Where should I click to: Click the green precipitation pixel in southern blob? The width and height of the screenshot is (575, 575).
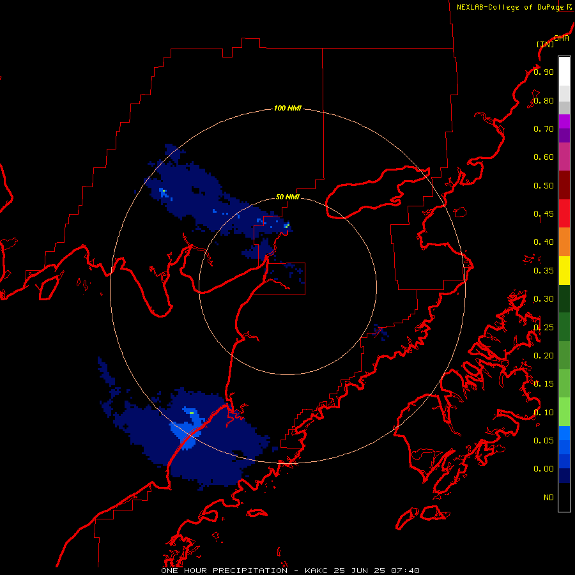pos(192,413)
